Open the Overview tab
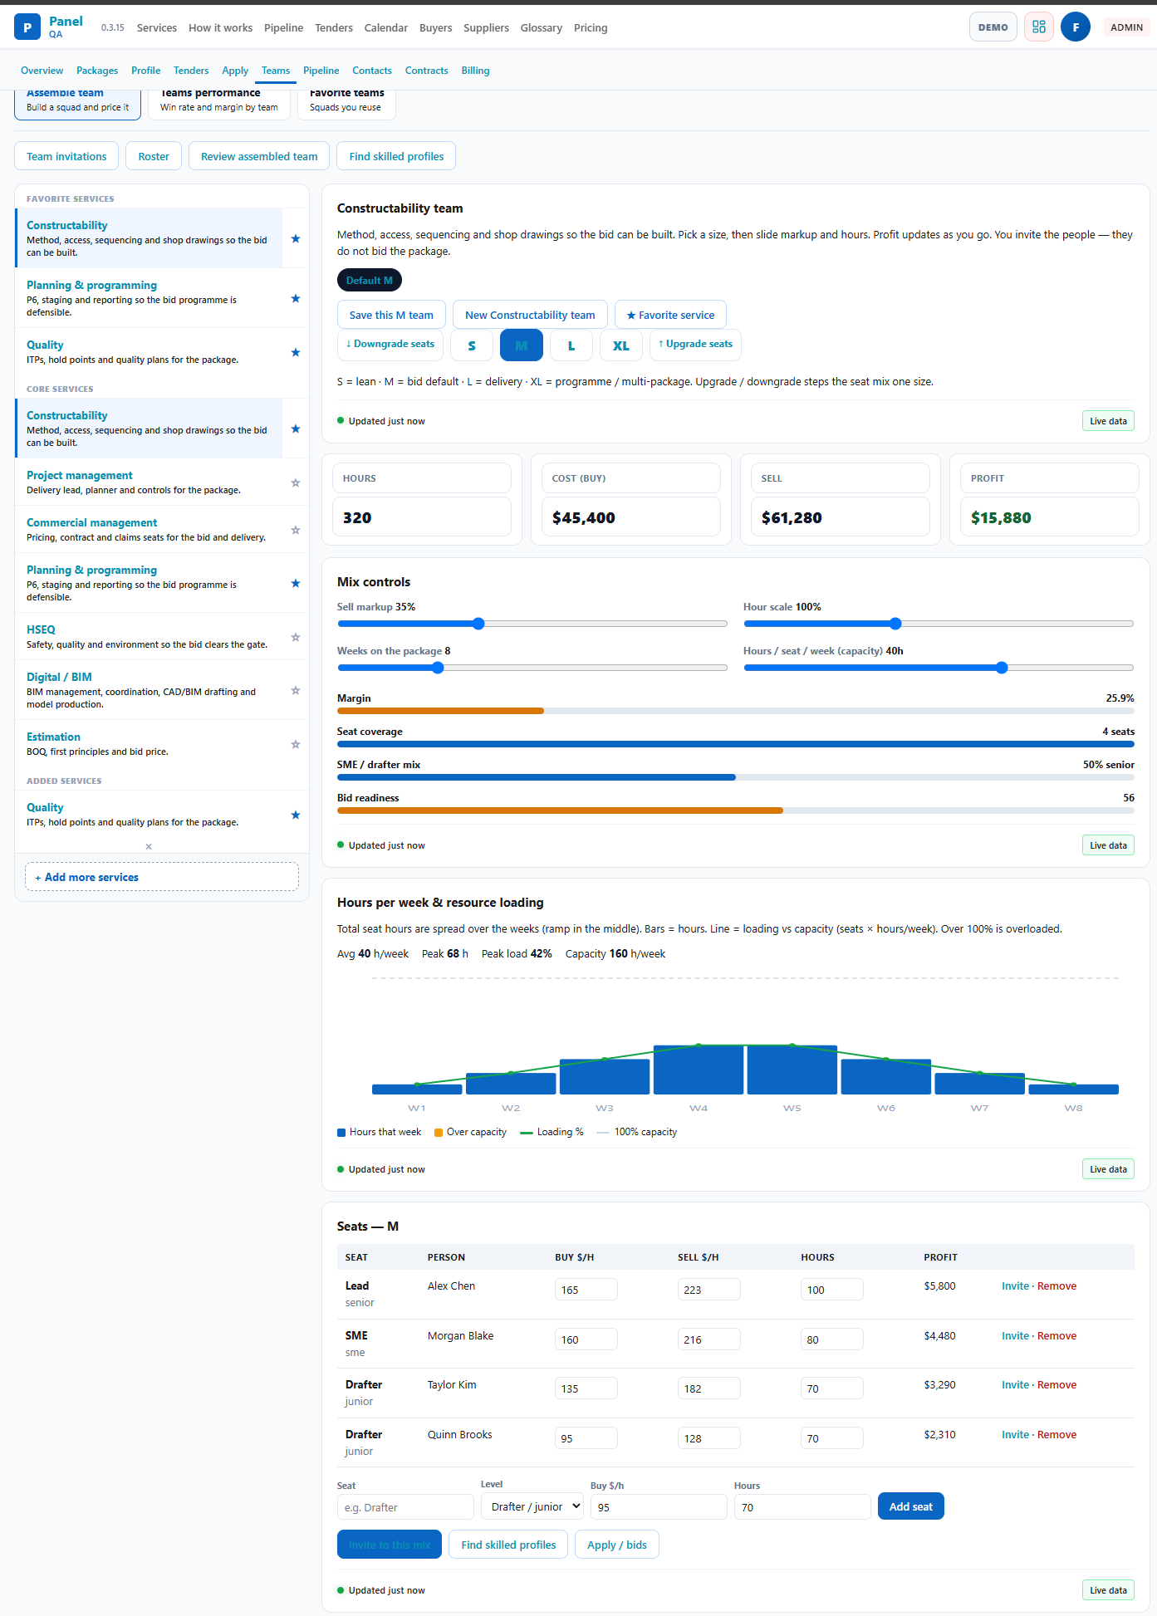This screenshot has height=1616, width=1157. (x=42, y=71)
